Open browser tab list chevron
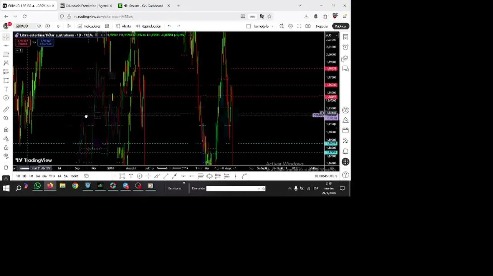 [300, 6]
